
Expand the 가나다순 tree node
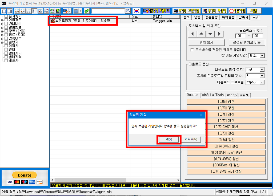(2, 24)
